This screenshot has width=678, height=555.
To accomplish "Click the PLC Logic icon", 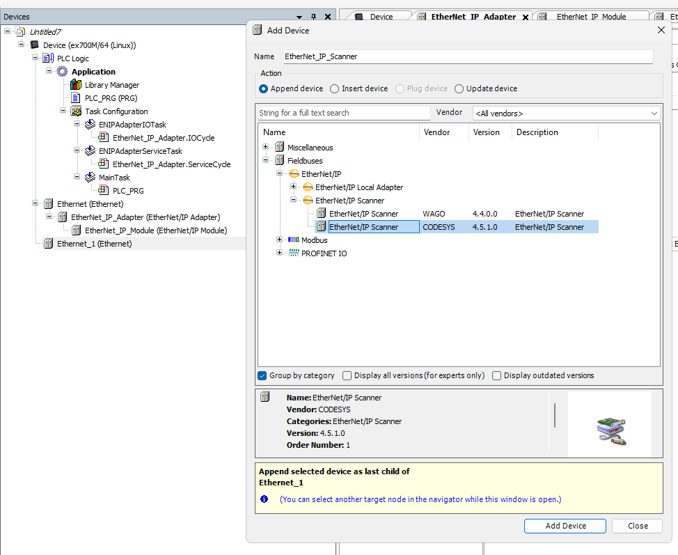I will coord(49,58).
